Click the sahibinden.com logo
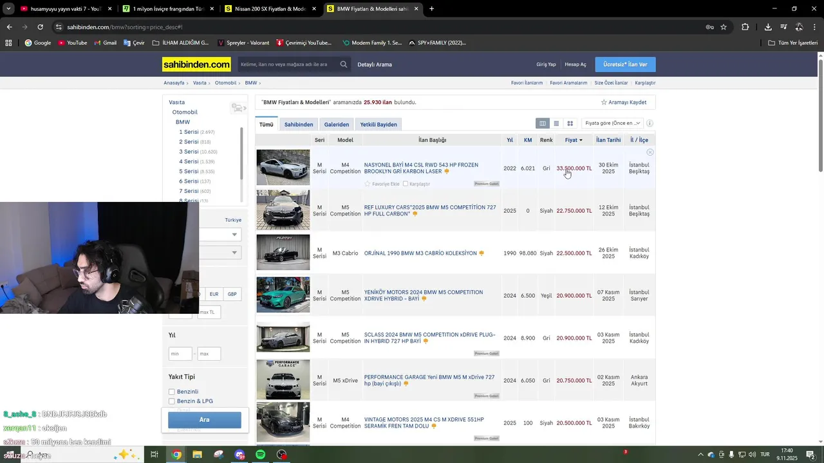Viewport: 824px width, 463px height. tap(197, 64)
